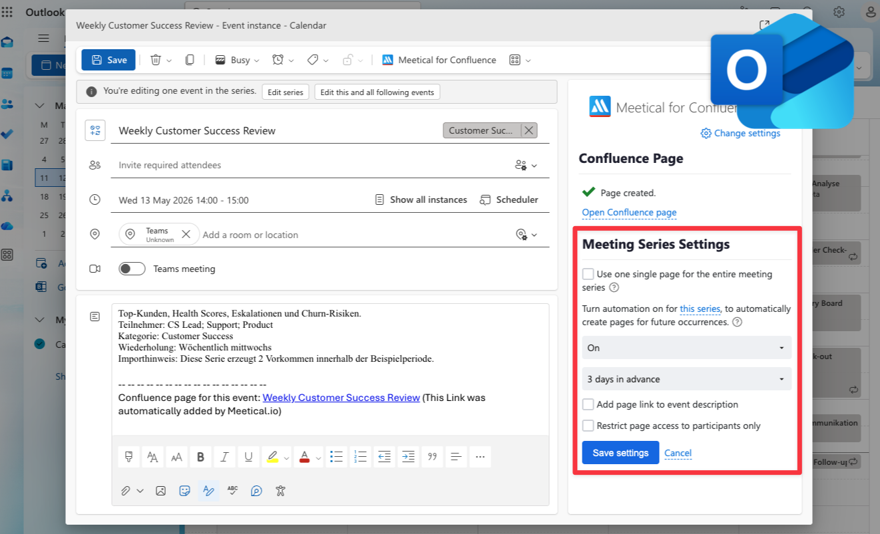Click 'Edit this and all following events'
Viewport: 880px width, 534px height.
click(377, 92)
